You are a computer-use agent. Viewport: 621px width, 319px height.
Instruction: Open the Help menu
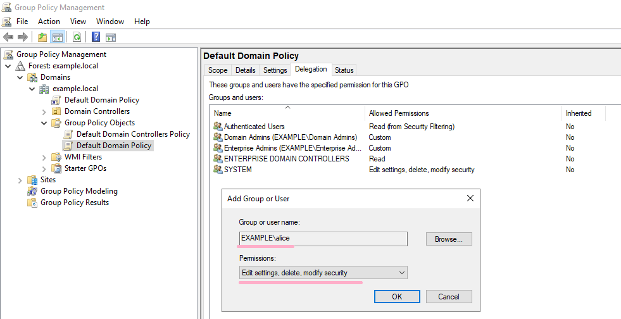[x=142, y=22]
